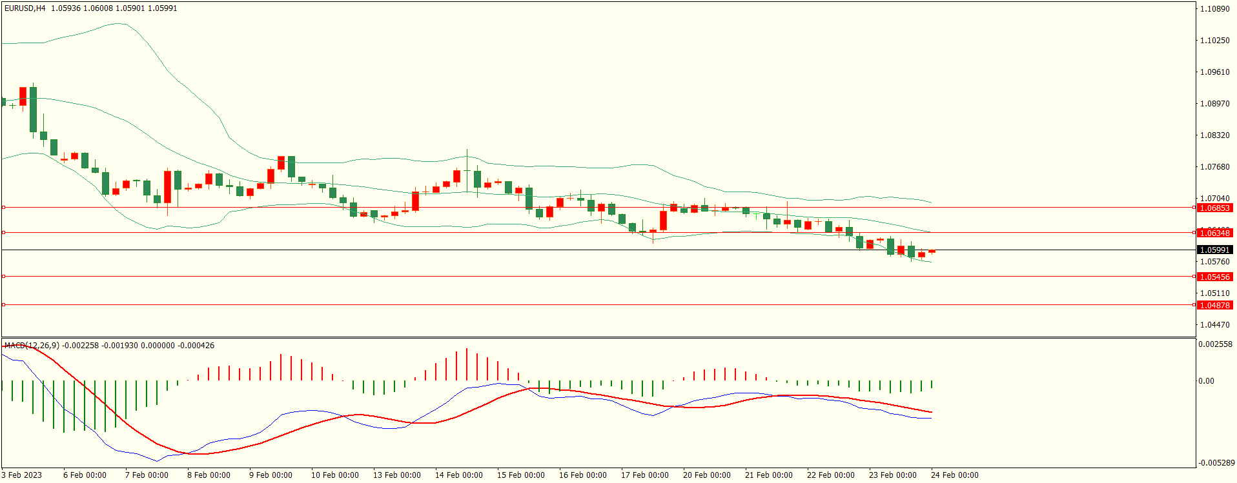
Task: Click the 20 Feb 00:00 time axis label
Action: 706,475
